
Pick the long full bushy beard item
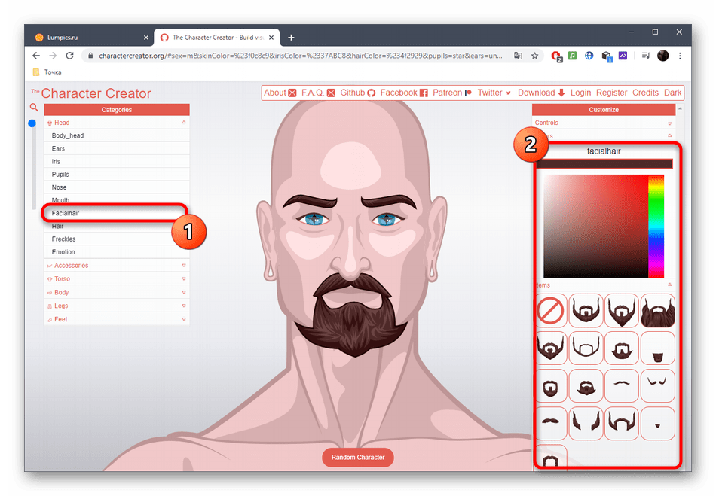pos(657,311)
